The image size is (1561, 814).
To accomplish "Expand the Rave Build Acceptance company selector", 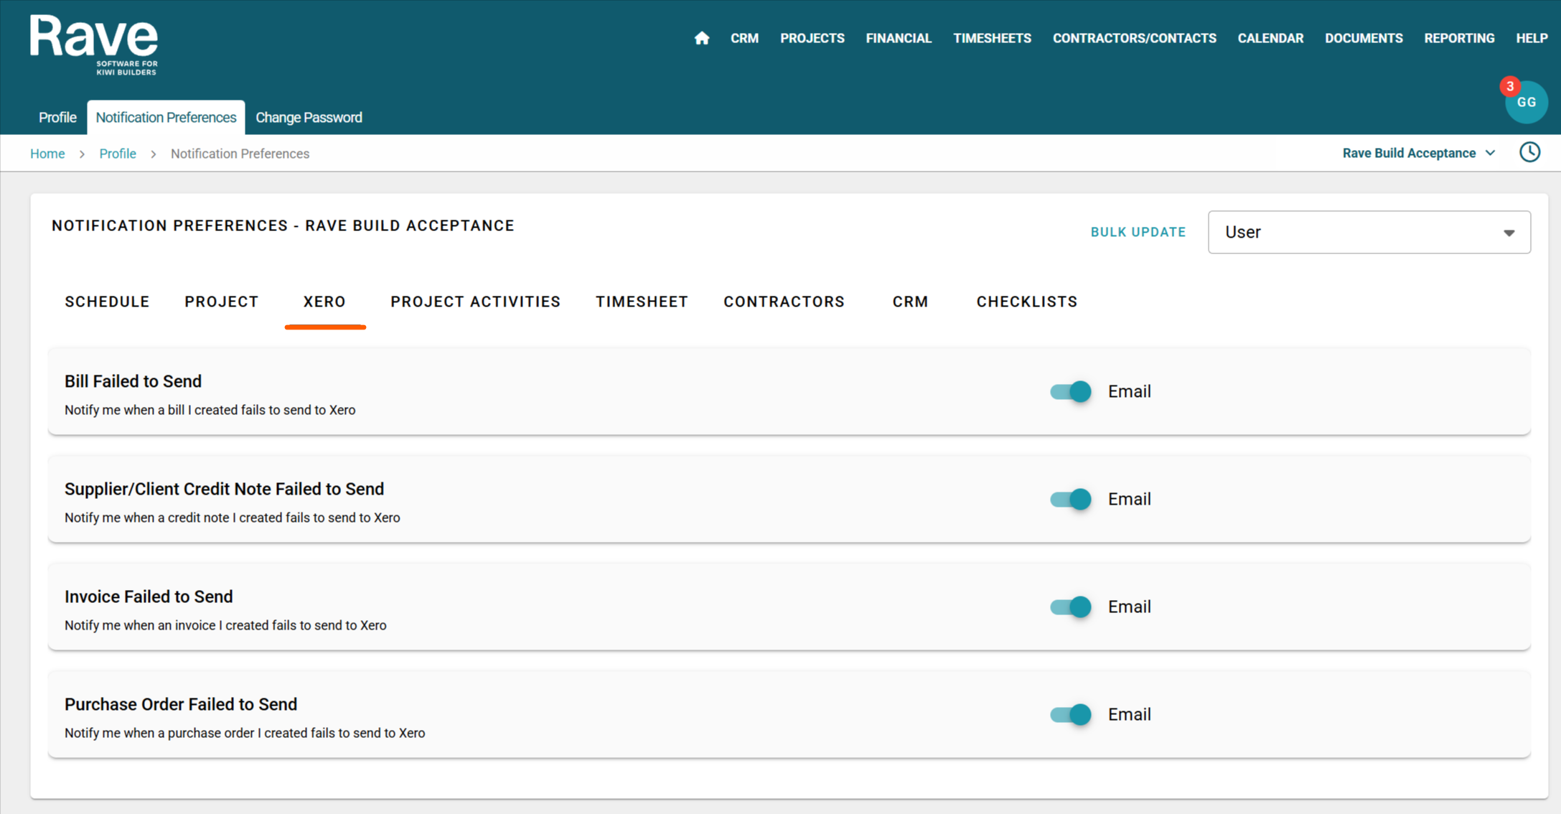I will [x=1419, y=153].
